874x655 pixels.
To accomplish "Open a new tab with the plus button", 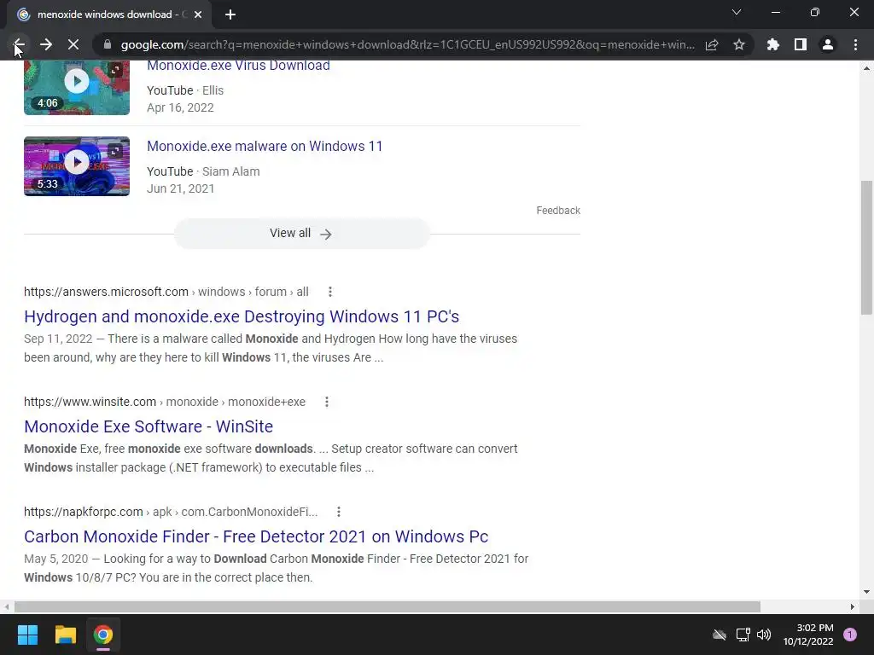I will point(230,14).
